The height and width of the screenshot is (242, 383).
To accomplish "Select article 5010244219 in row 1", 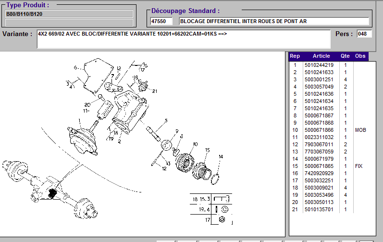I will click(x=319, y=65).
